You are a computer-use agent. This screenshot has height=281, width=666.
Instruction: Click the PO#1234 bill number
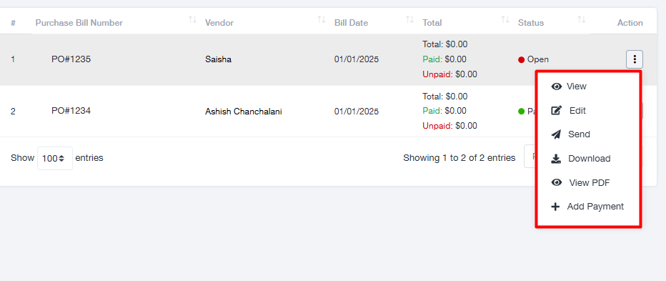tap(71, 111)
